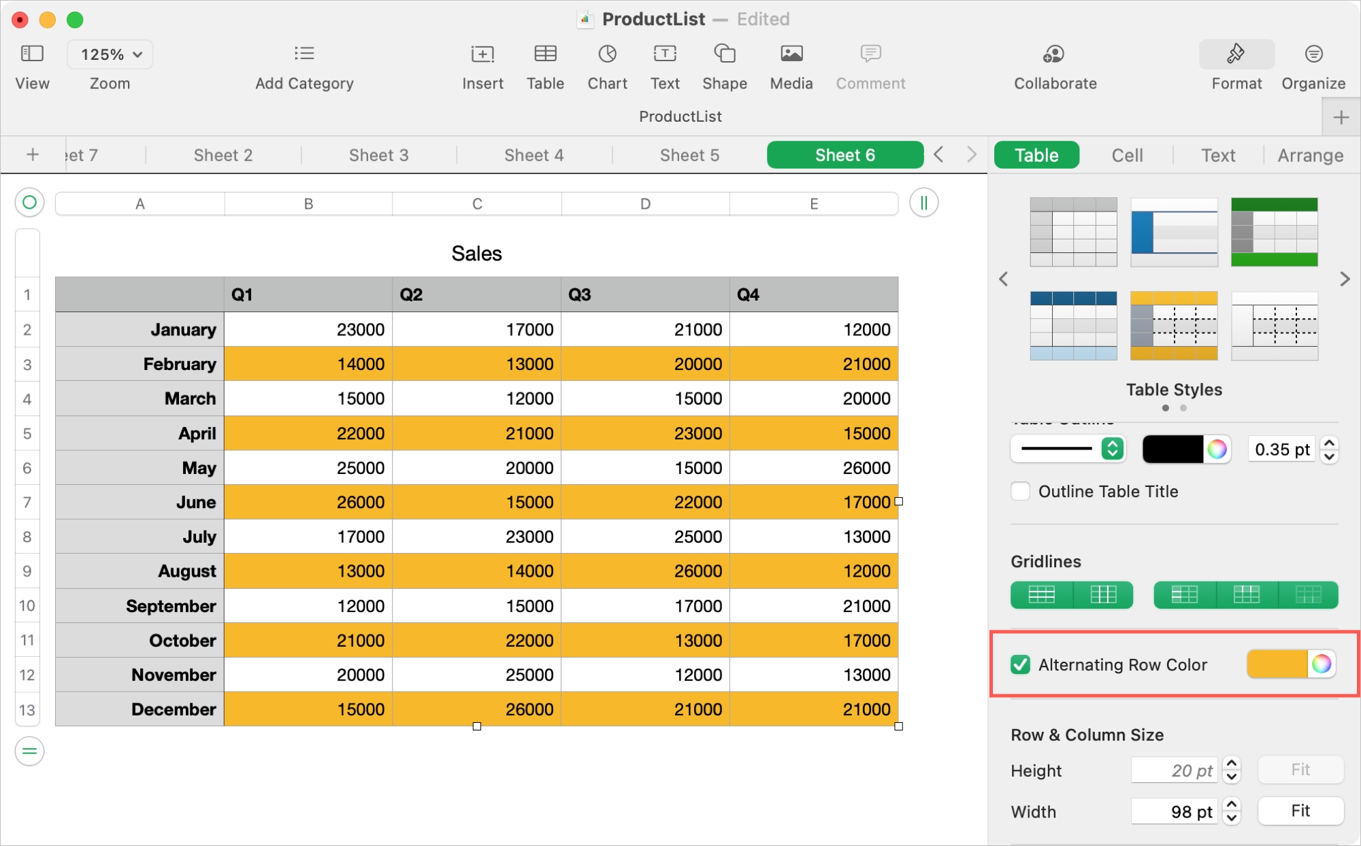Screen dimensions: 1361x846
Task: Open the 125% zoom dropdown
Action: pos(110,54)
